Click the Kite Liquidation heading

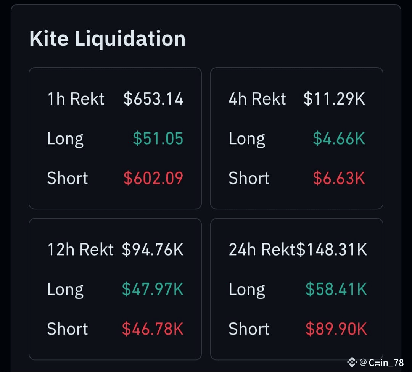click(x=107, y=39)
